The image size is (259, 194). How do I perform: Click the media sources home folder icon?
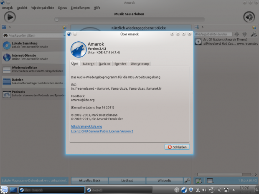tap(4, 27)
